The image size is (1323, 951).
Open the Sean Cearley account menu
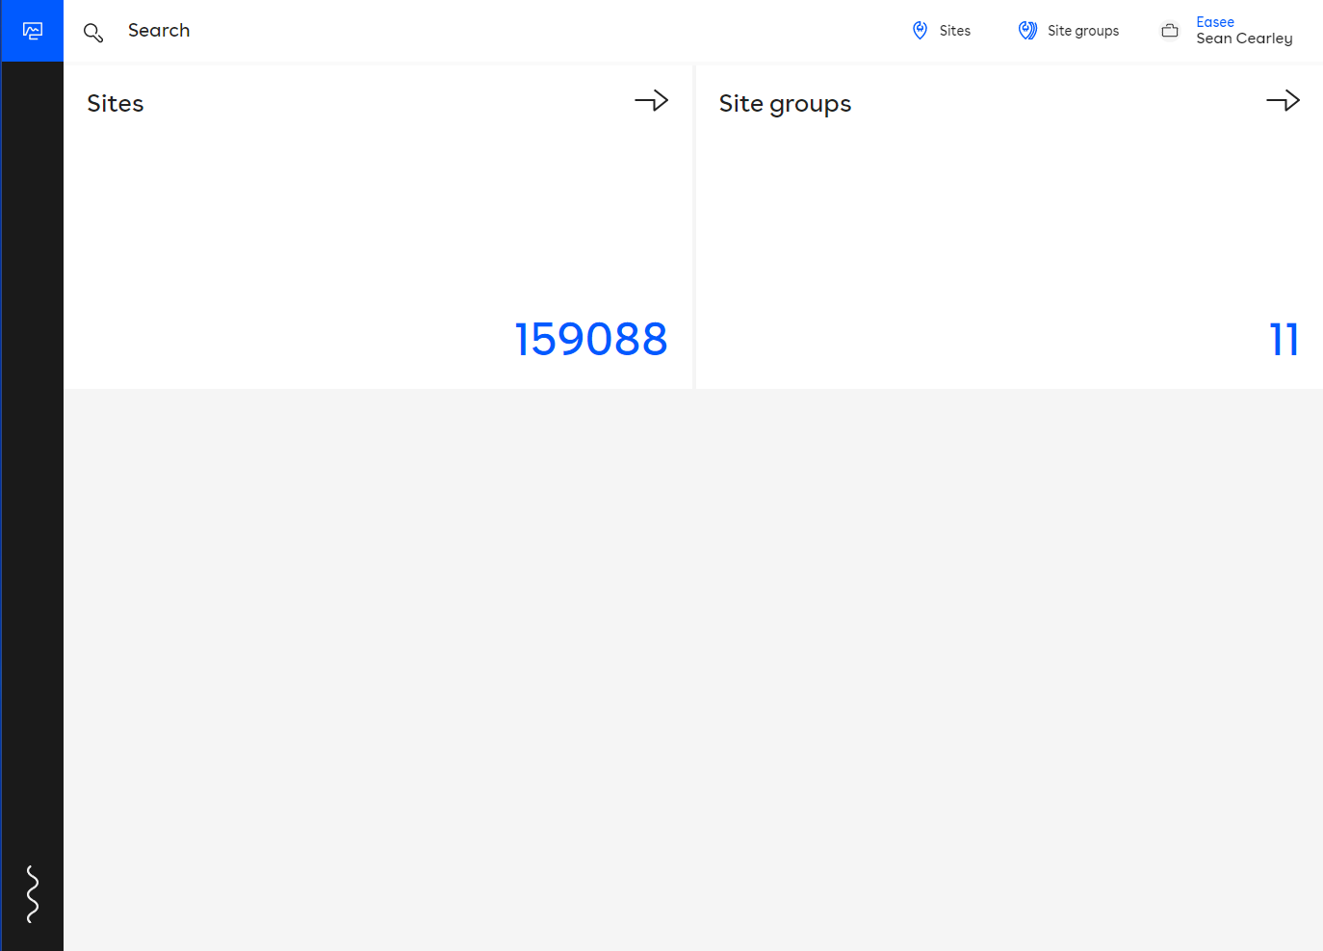1244,39
